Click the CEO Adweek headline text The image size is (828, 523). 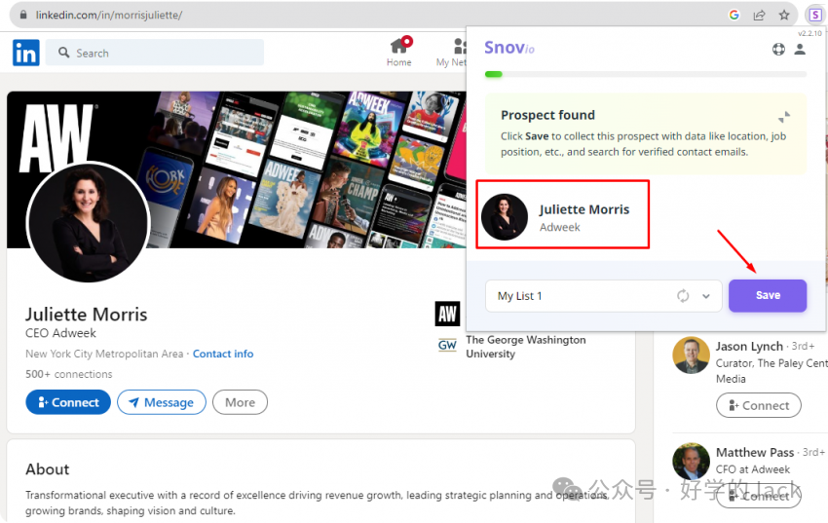point(60,333)
